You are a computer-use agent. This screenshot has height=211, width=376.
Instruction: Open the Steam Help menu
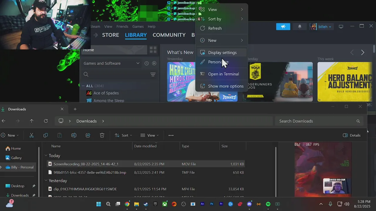152,27
